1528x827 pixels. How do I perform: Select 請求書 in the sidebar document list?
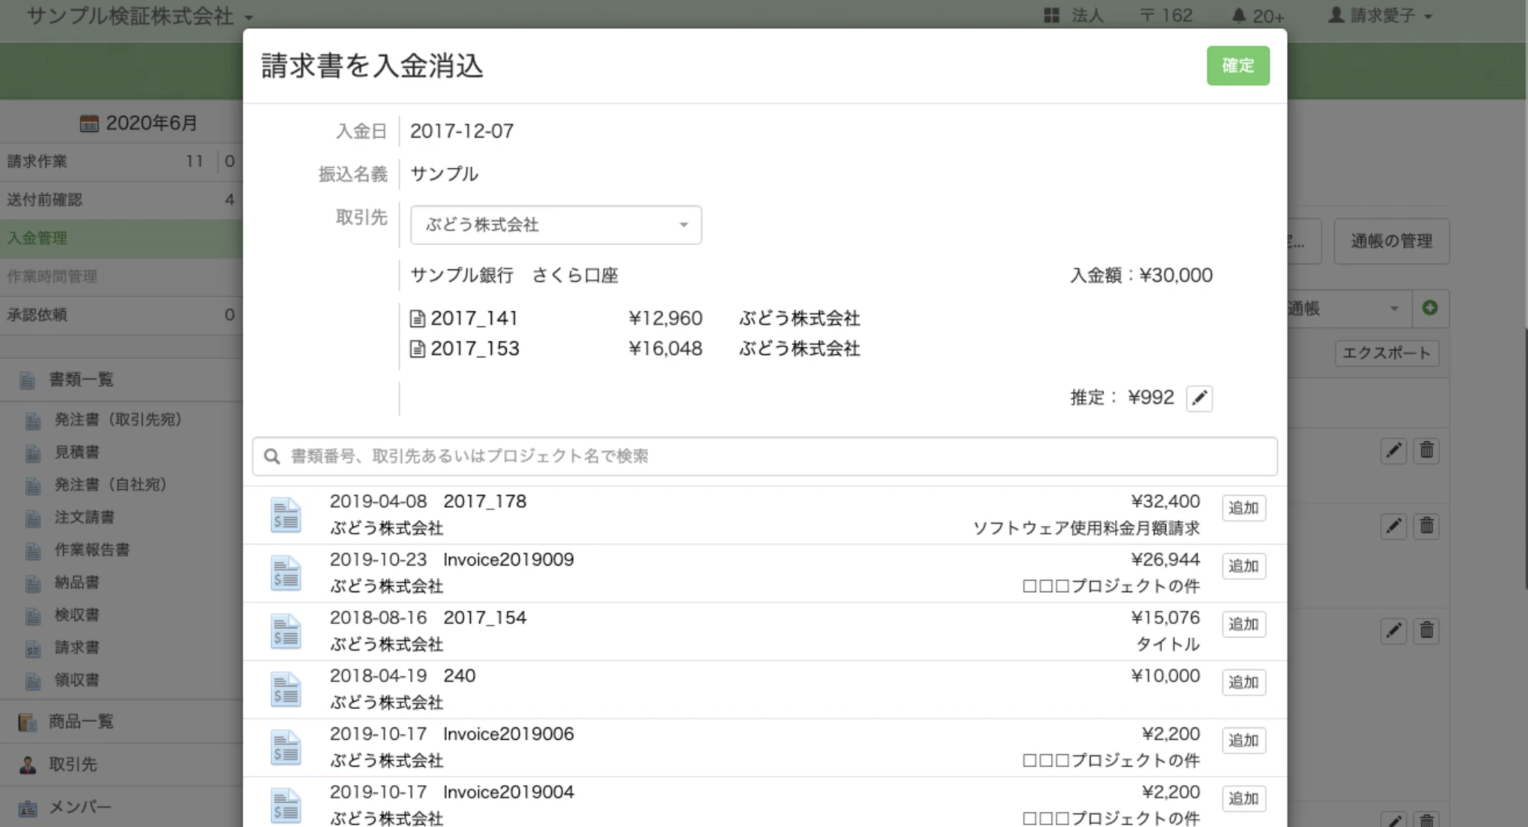click(76, 647)
